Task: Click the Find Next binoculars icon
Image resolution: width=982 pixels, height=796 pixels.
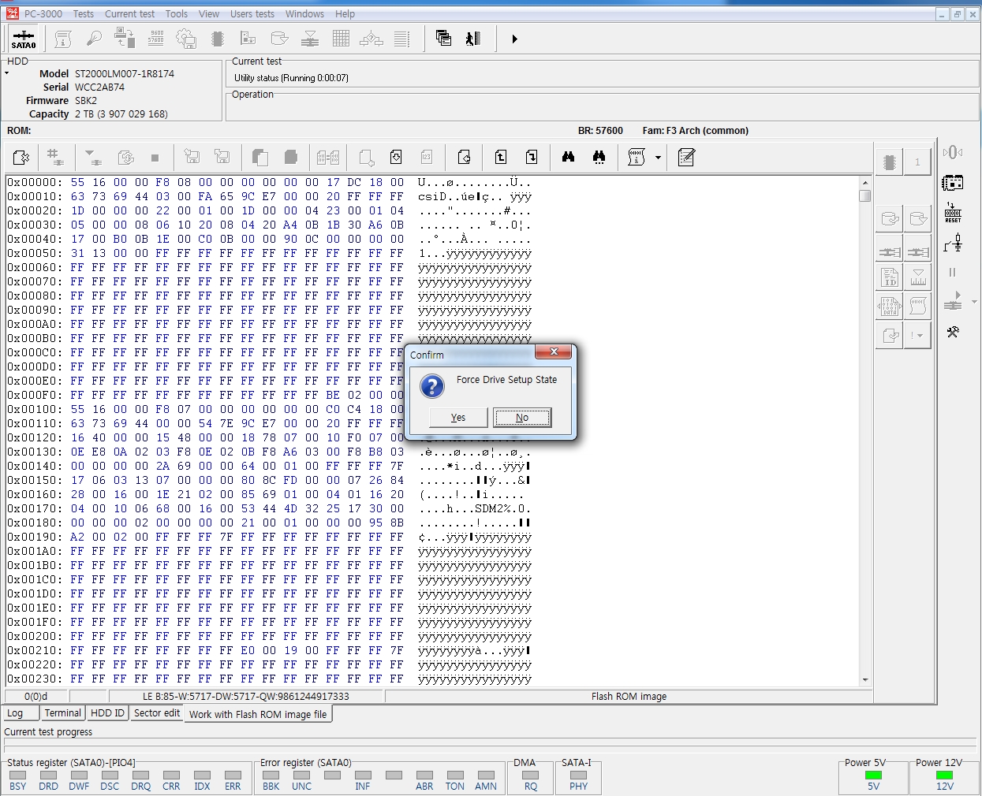Action: point(599,158)
